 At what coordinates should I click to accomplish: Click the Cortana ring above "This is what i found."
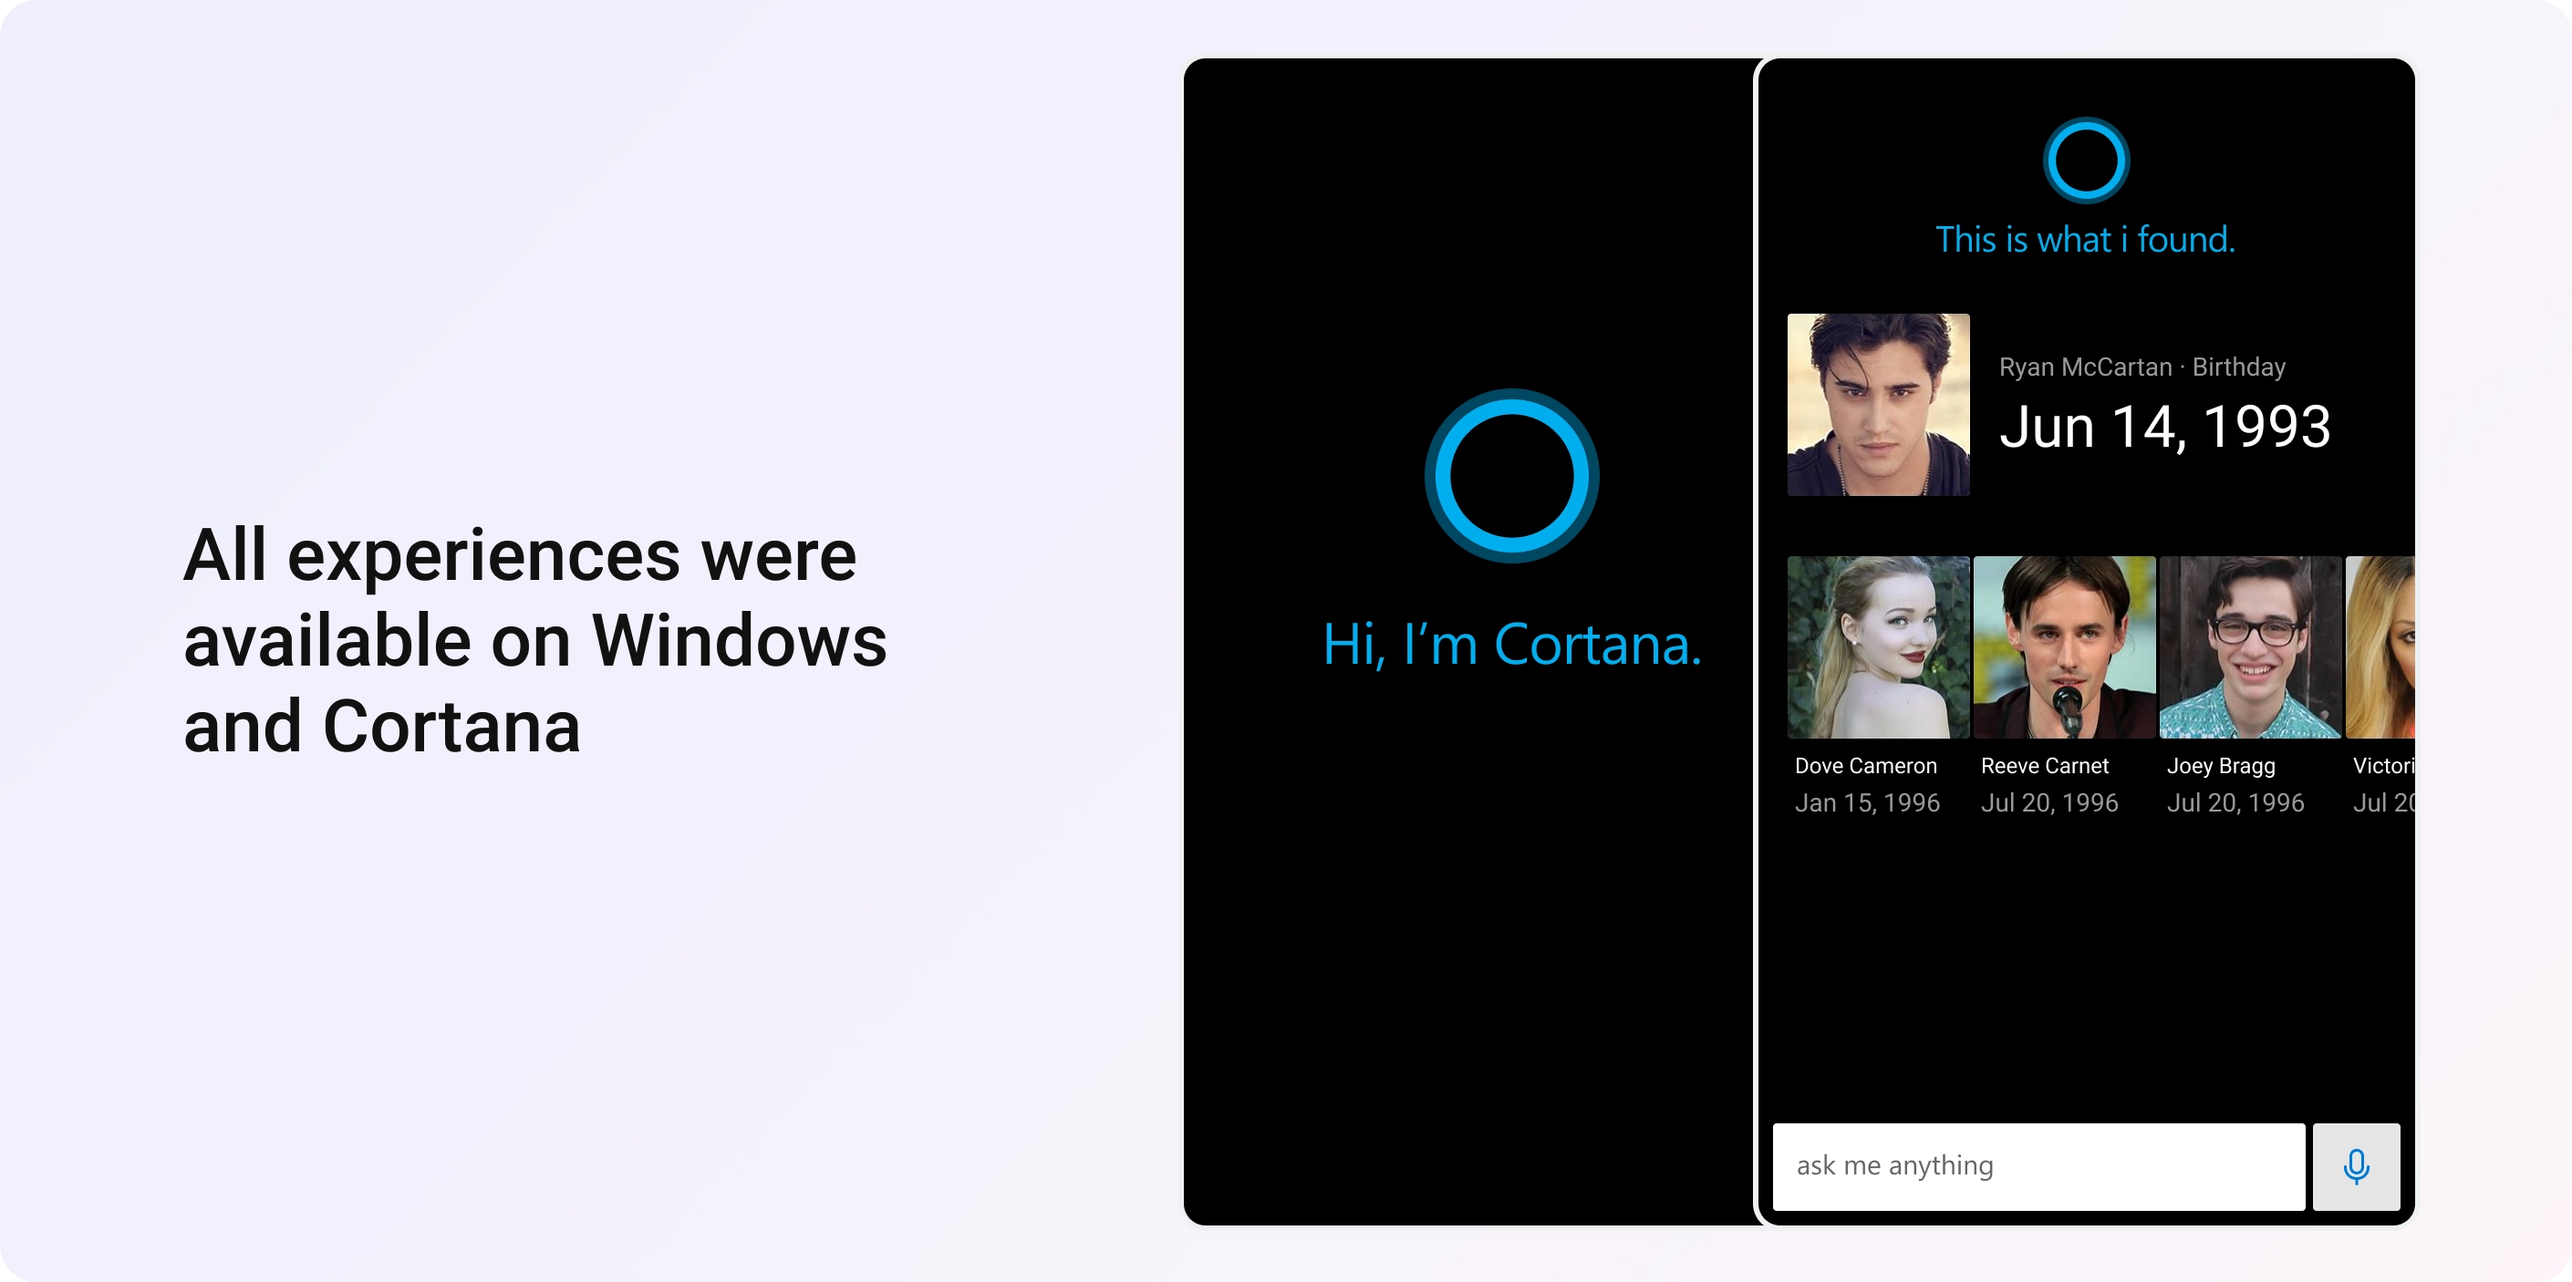(x=2086, y=160)
